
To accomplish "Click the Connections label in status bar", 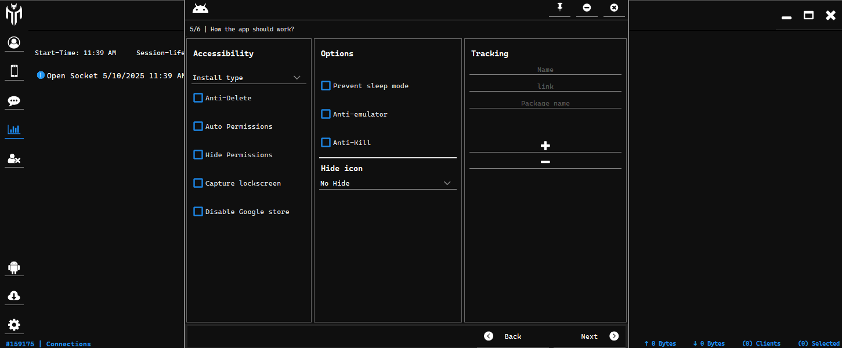I will click(68, 344).
